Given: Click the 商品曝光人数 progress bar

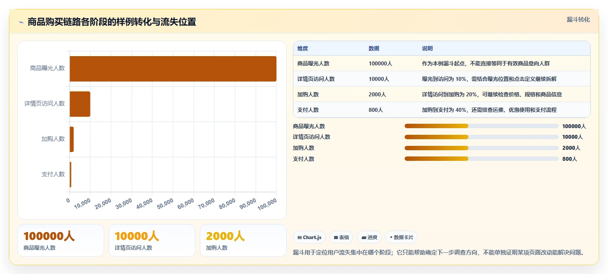Looking at the screenshot, I should click(x=482, y=126).
